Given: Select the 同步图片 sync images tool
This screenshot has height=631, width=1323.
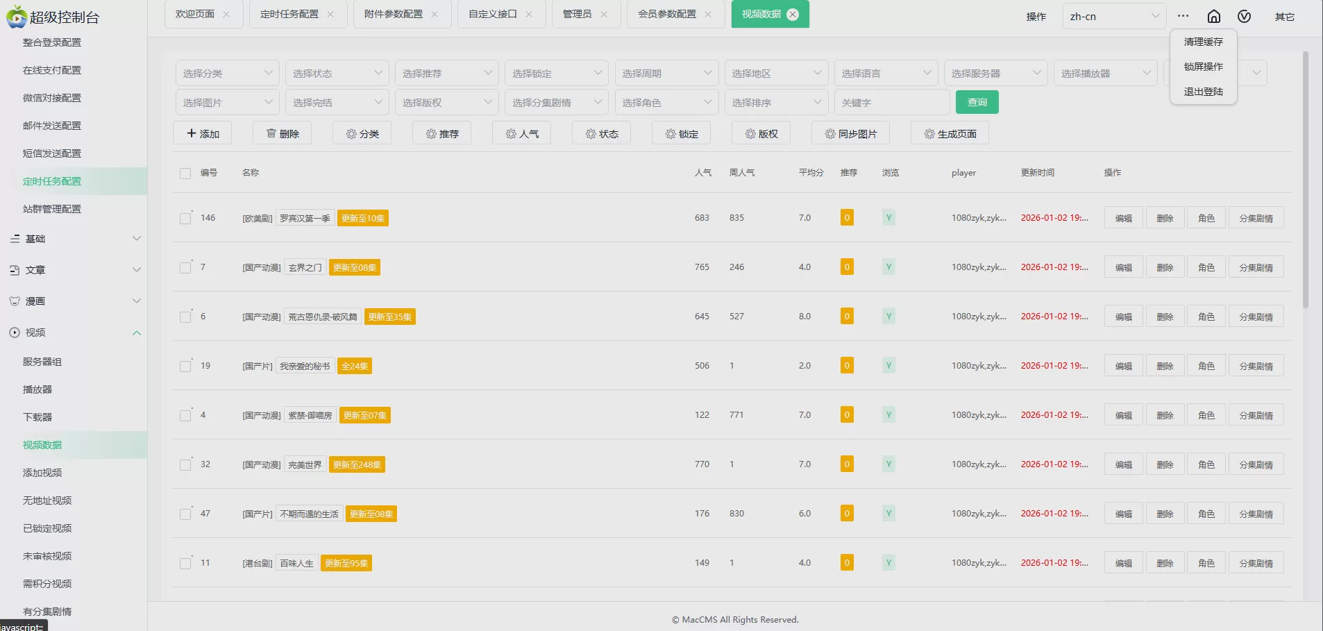Looking at the screenshot, I should tap(850, 133).
